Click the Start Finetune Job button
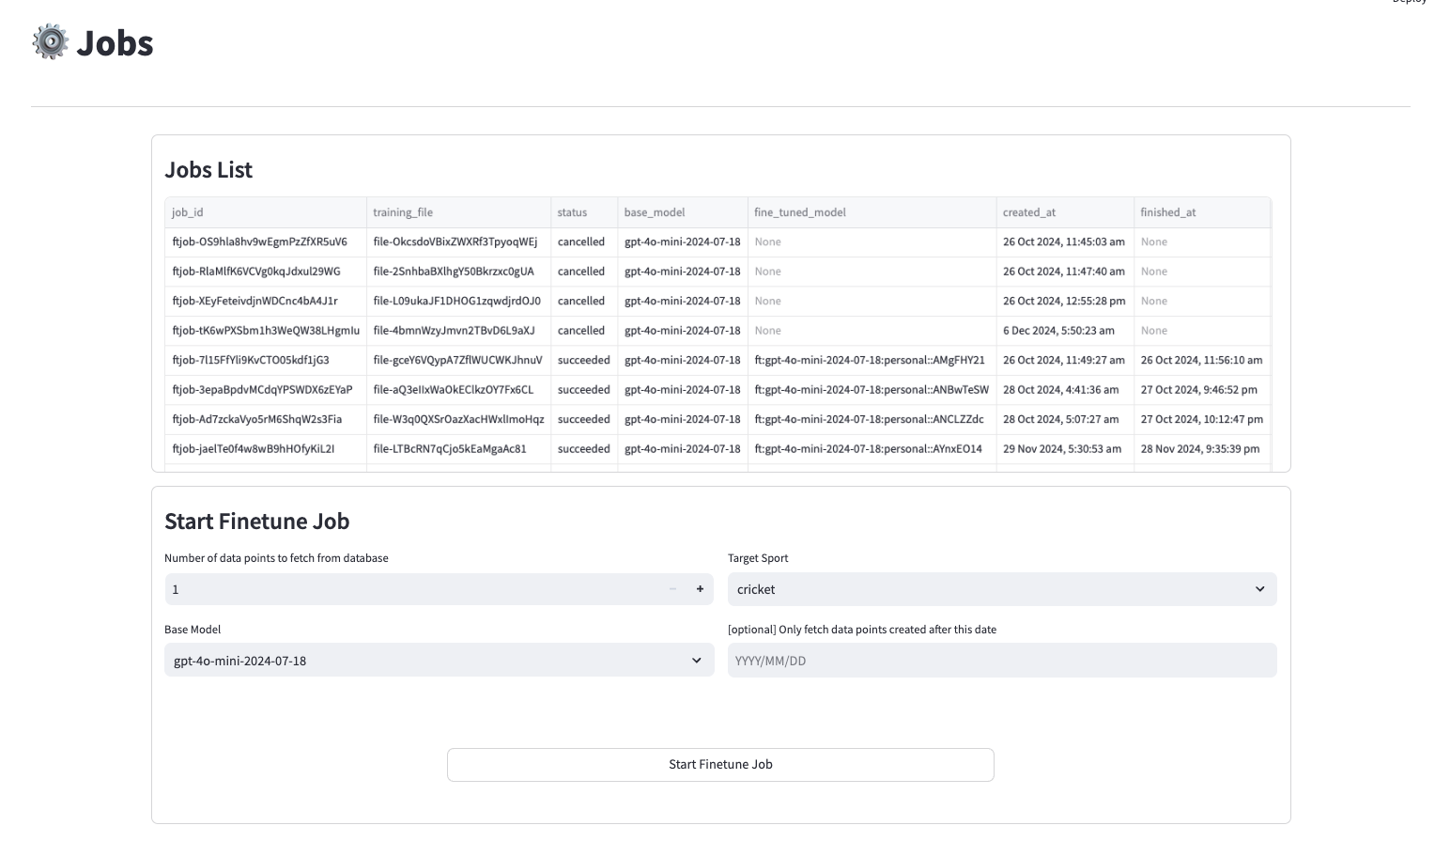The width and height of the screenshot is (1435, 857). (x=720, y=765)
